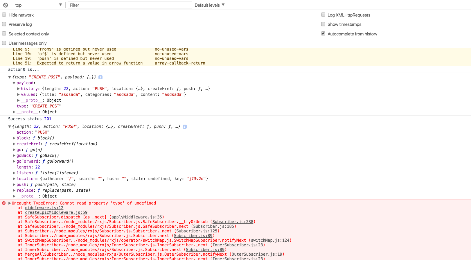Click the 'type: "CREATE_POST"' property line
This screenshot has width=471, height=260.
39,106
